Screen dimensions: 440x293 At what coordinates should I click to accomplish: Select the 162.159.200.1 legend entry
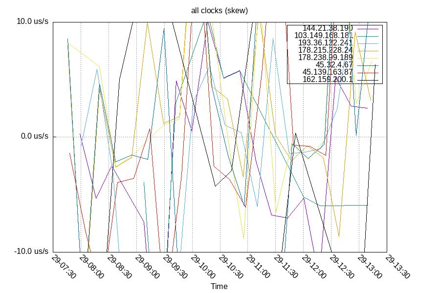pos(328,80)
